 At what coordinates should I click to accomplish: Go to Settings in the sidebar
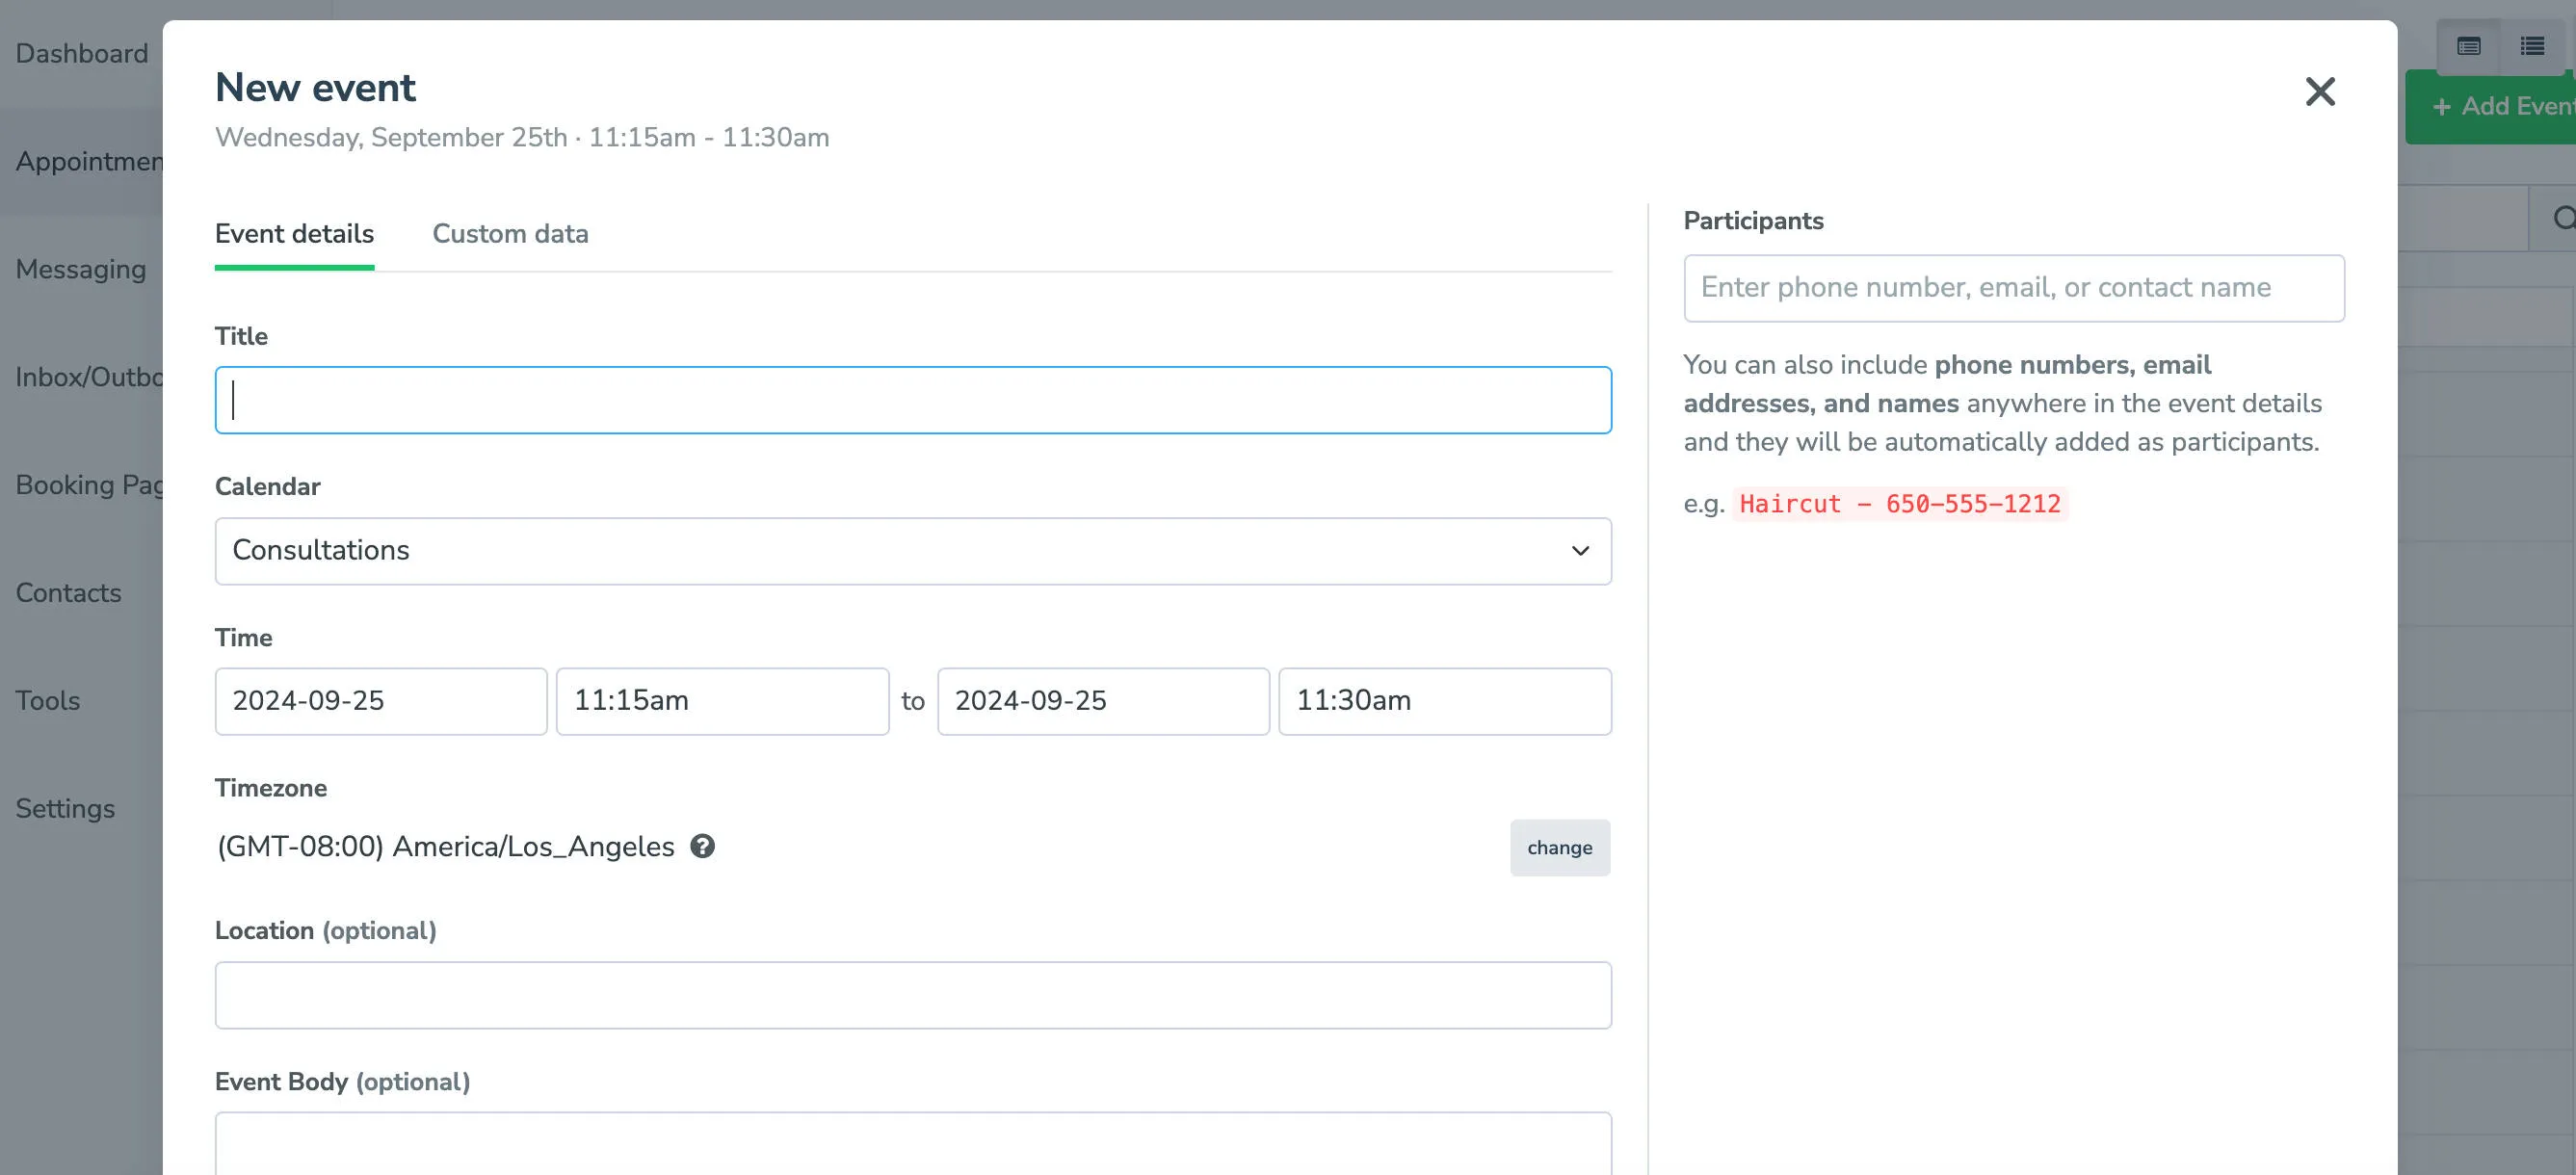point(64,808)
